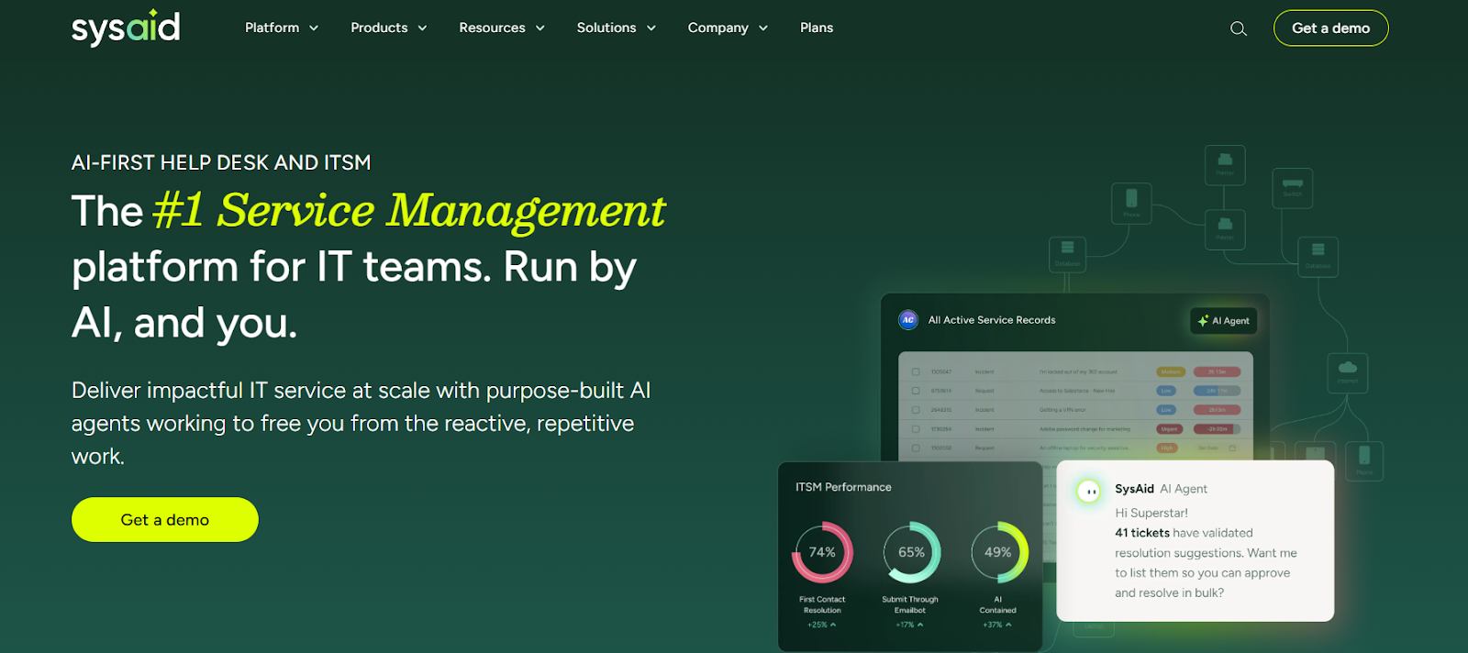Tick checkbox for Getting a VPN error incident
Image resolution: width=1468 pixels, height=653 pixels.
[x=916, y=410]
